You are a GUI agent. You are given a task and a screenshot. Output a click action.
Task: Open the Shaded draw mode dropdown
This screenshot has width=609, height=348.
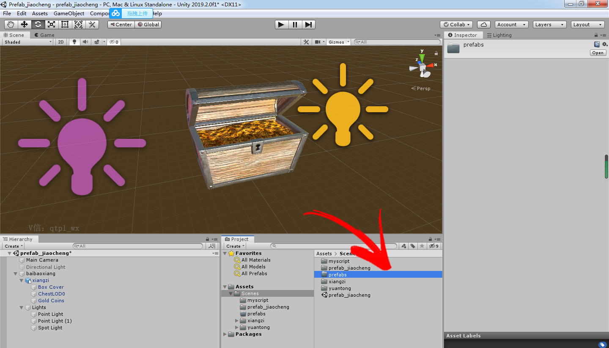pos(26,41)
